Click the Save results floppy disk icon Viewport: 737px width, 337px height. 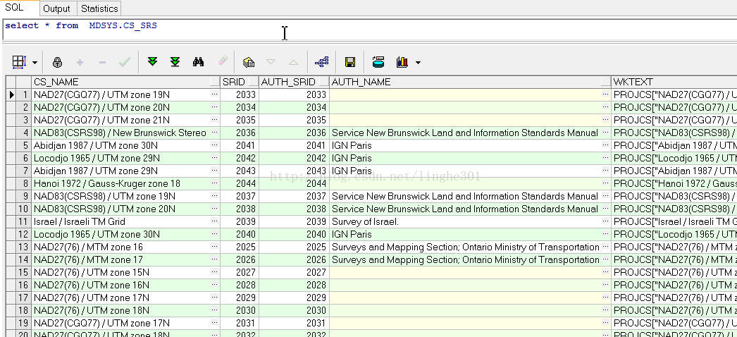click(350, 62)
